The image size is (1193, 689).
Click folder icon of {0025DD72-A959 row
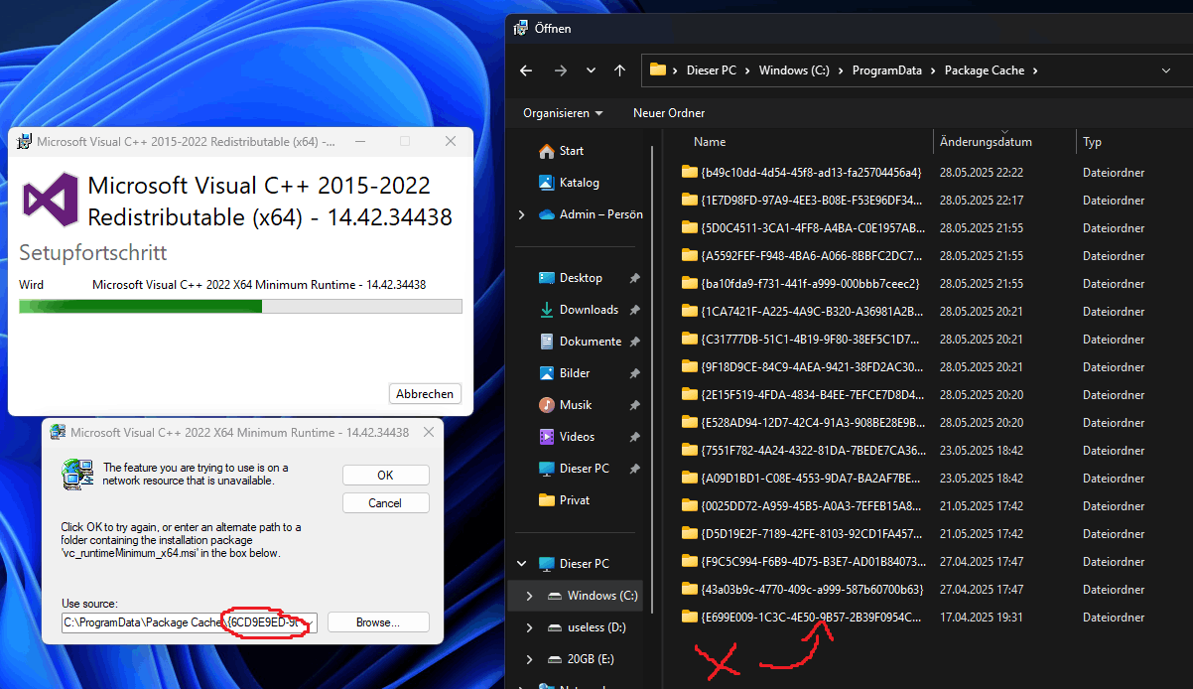click(689, 506)
